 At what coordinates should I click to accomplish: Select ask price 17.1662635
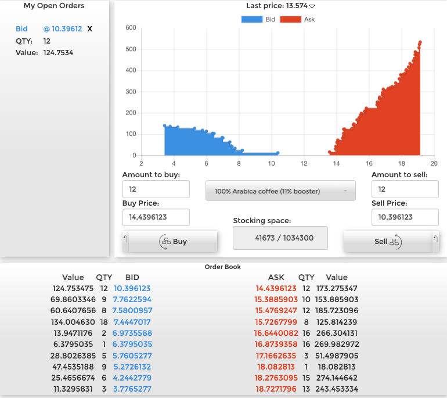(x=276, y=356)
